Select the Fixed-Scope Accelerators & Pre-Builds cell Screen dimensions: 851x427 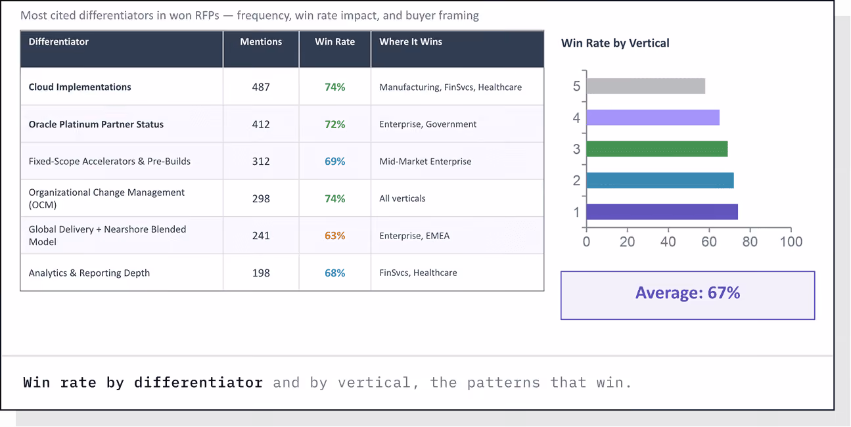110,161
